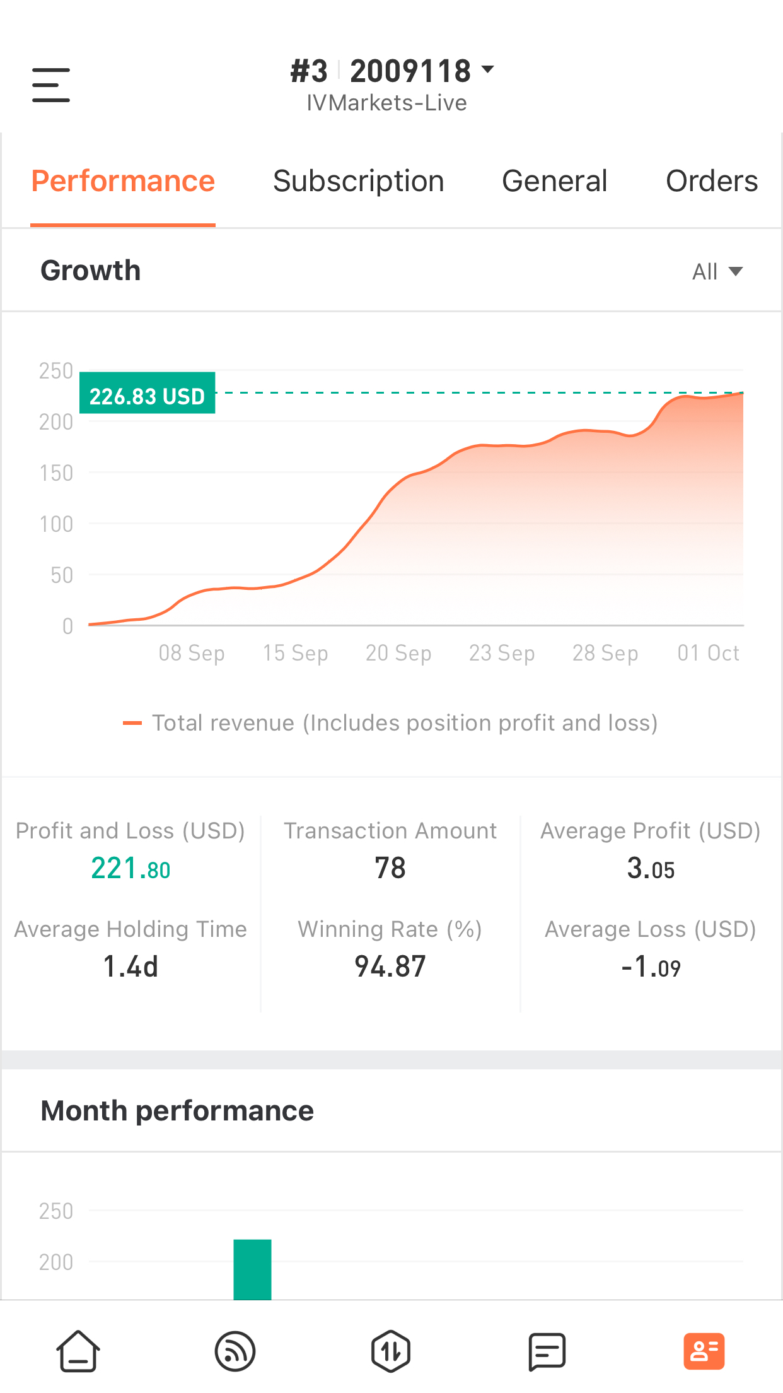Open the trade hexagon arrows icon
The height and width of the screenshot is (1393, 783).
pyautogui.click(x=391, y=1351)
